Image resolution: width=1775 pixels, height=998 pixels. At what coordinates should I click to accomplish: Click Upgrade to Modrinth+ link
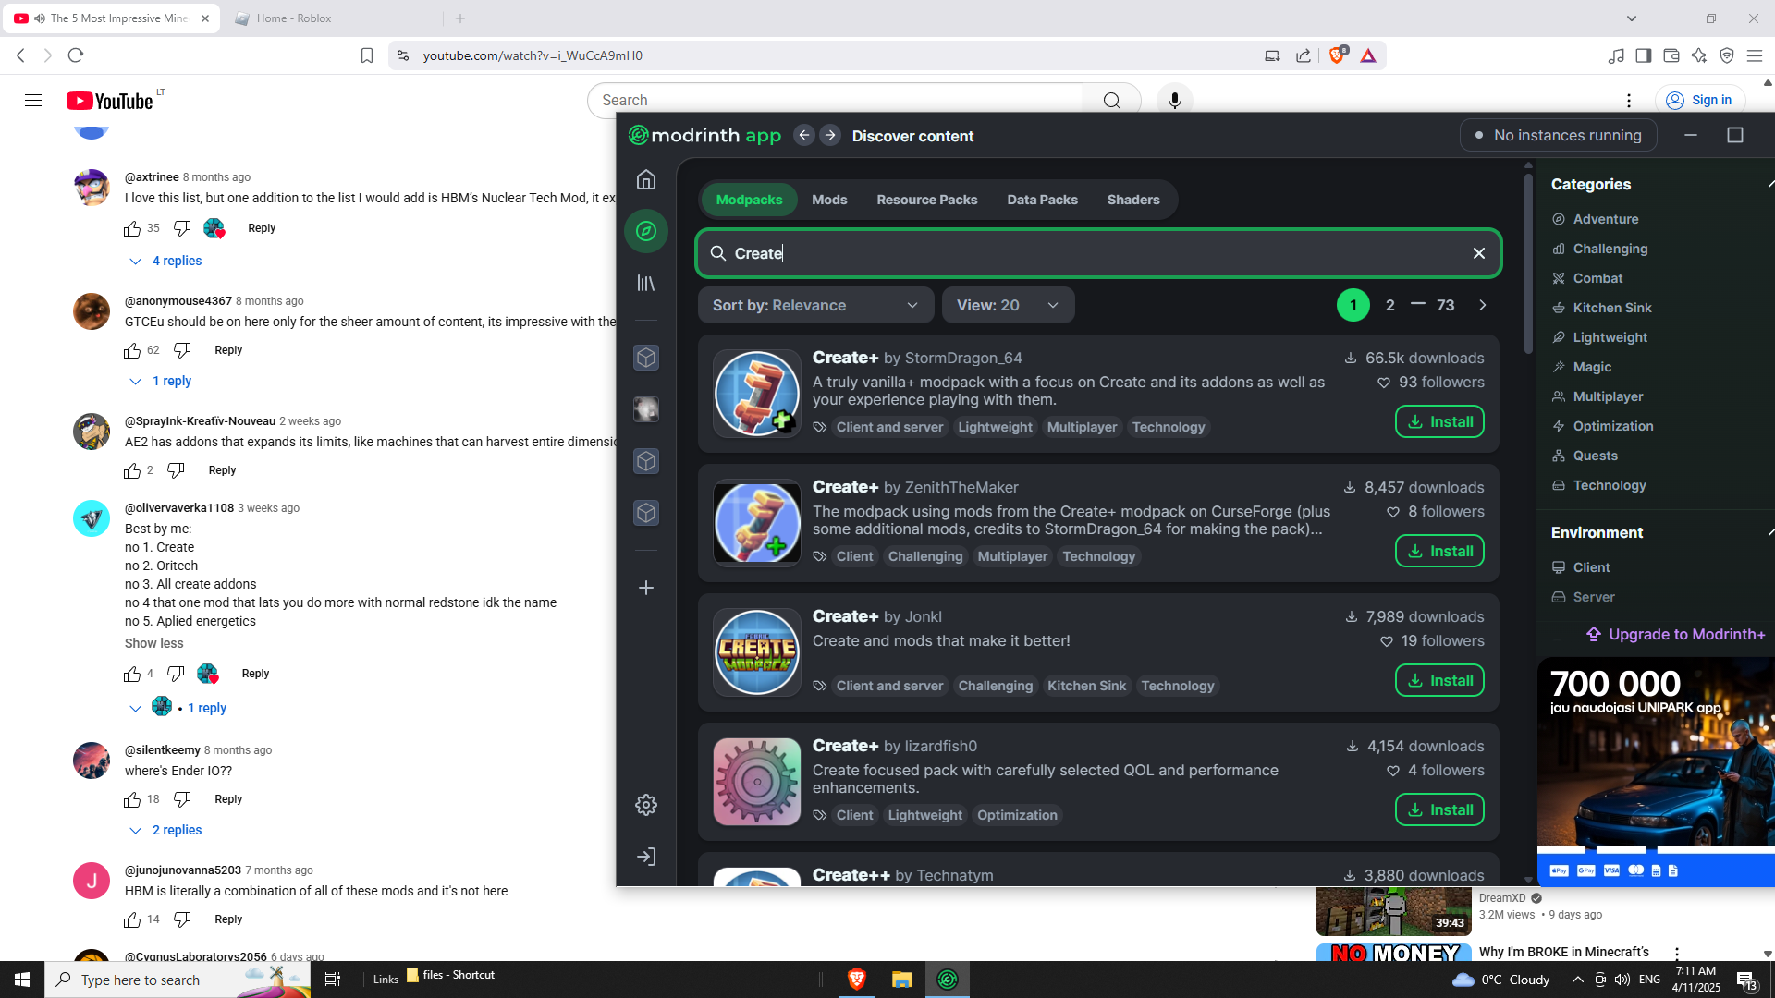click(x=1675, y=634)
